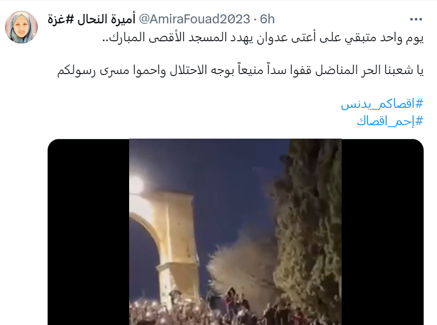
Task: Click the person standing above the crowd
Action: click(x=230, y=300)
